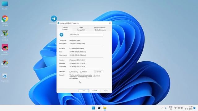The width and height of the screenshot is (198, 111).
Task: Open the Windows Start menu
Action: [93, 108]
